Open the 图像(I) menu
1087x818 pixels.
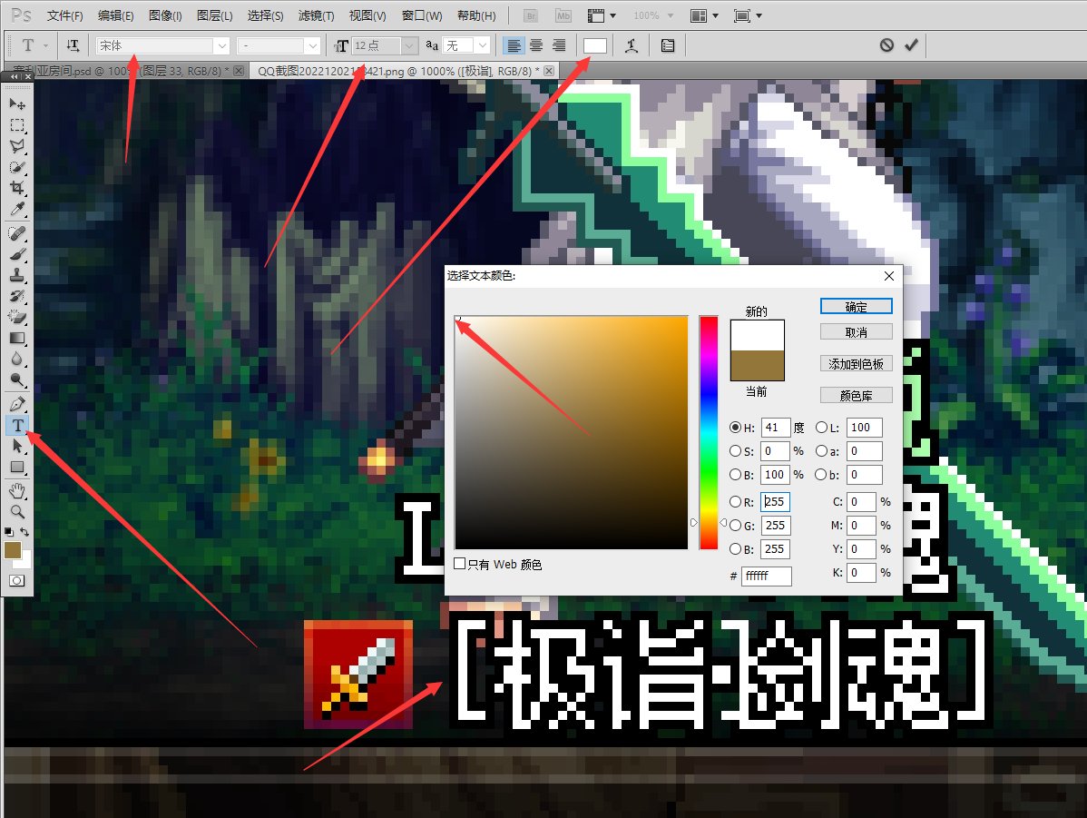165,15
